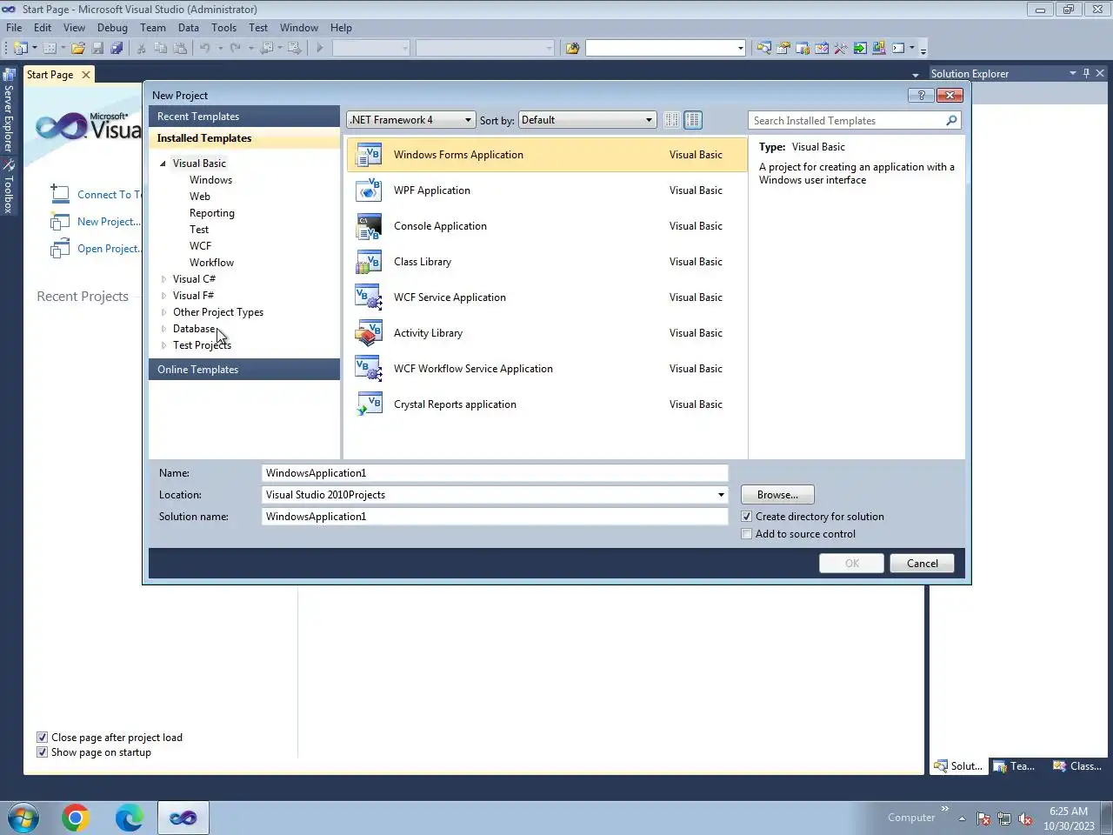Open the Windows Start menu
Image resolution: width=1113 pixels, height=835 pixels.
(23, 818)
